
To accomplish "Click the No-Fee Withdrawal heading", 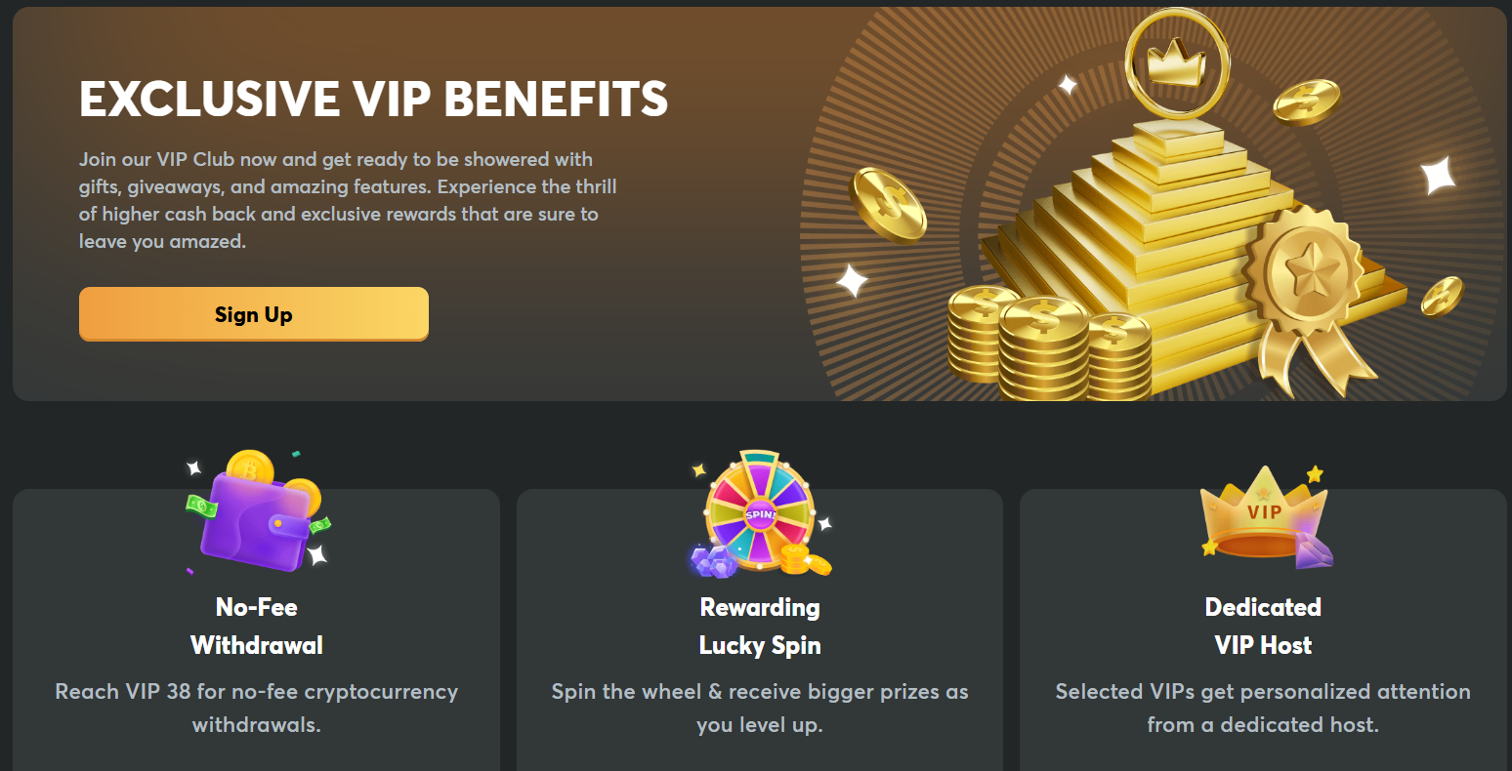I will [x=257, y=626].
